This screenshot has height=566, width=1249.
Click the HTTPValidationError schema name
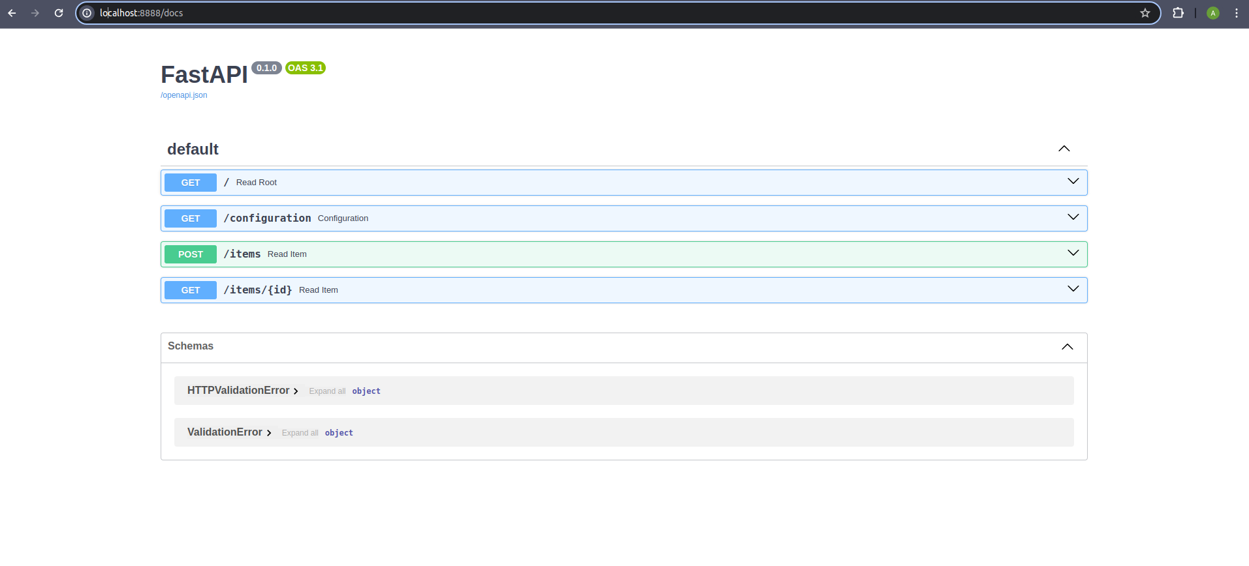pos(238,391)
